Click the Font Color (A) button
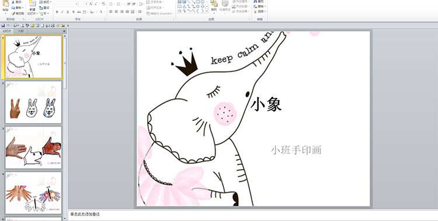 (x=101, y=12)
